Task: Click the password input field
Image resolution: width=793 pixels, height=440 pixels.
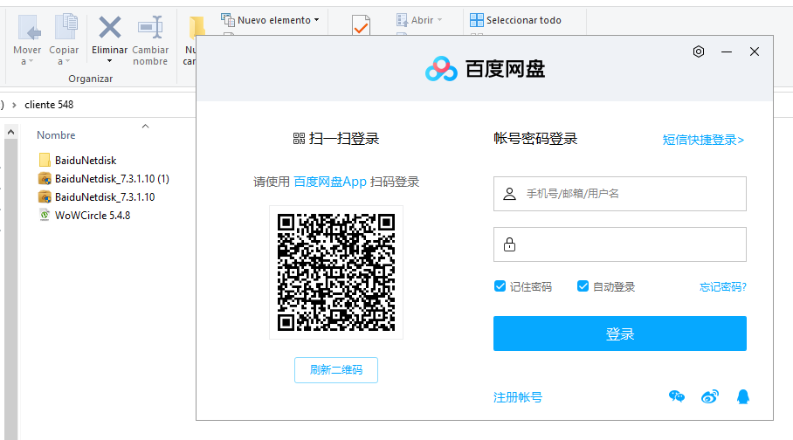Action: coord(619,244)
